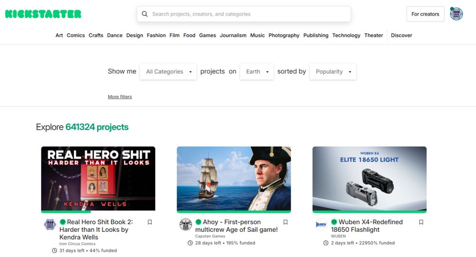The height and width of the screenshot is (257, 476).
Task: Open the Games category
Action: [x=208, y=36]
